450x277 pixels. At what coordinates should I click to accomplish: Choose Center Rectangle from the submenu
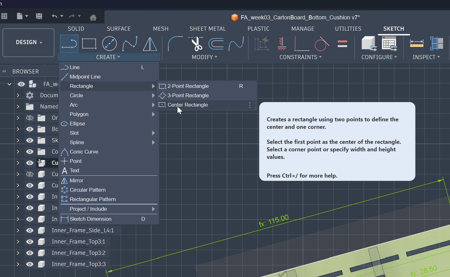(x=206, y=105)
